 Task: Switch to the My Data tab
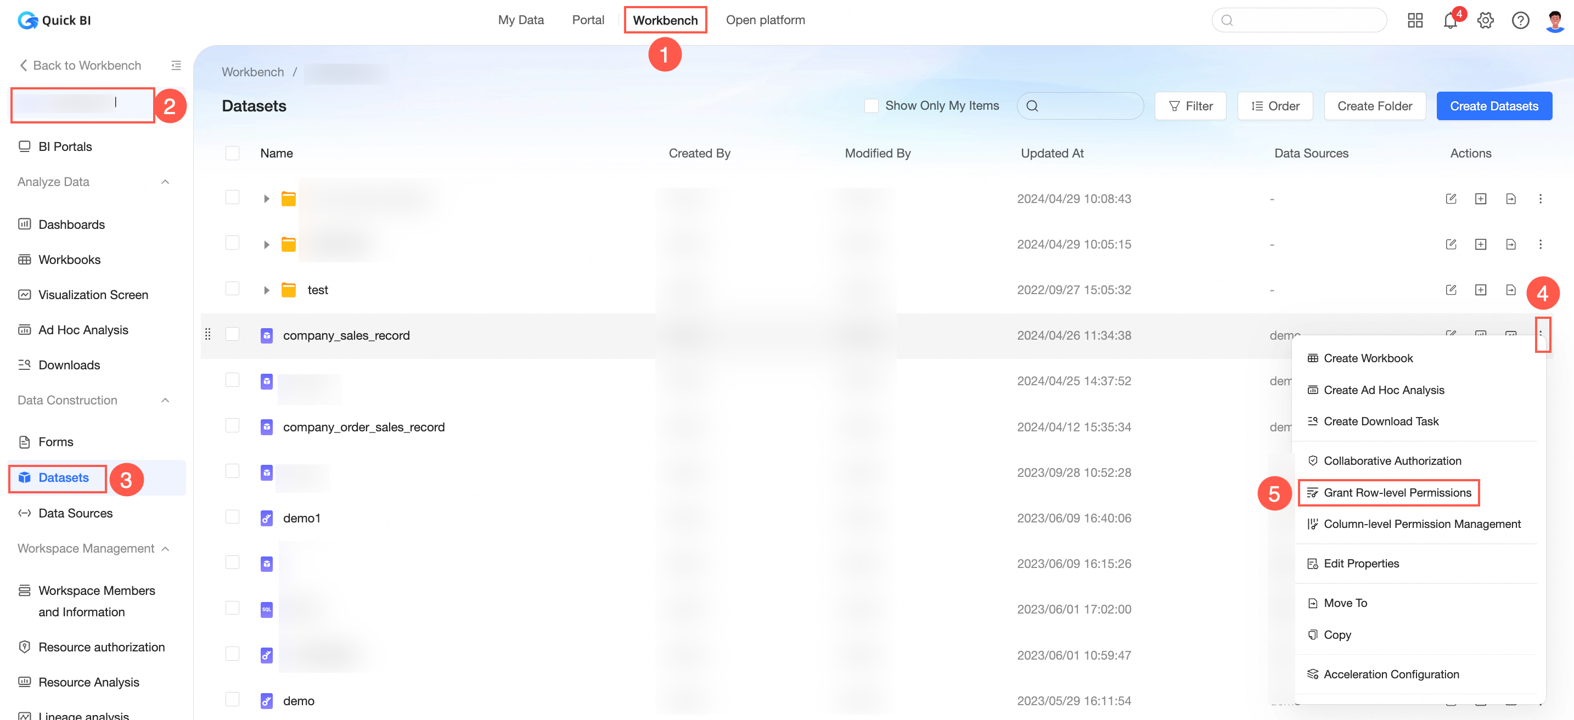click(x=521, y=20)
